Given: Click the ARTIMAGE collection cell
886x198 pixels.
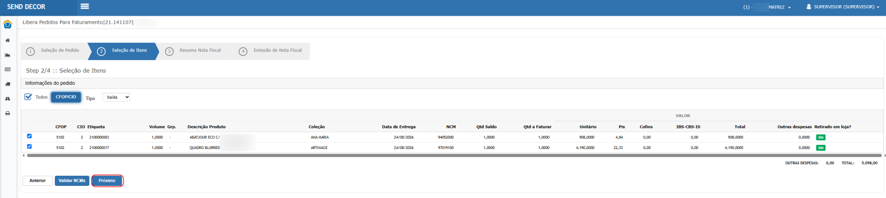Looking at the screenshot, I should point(319,148).
